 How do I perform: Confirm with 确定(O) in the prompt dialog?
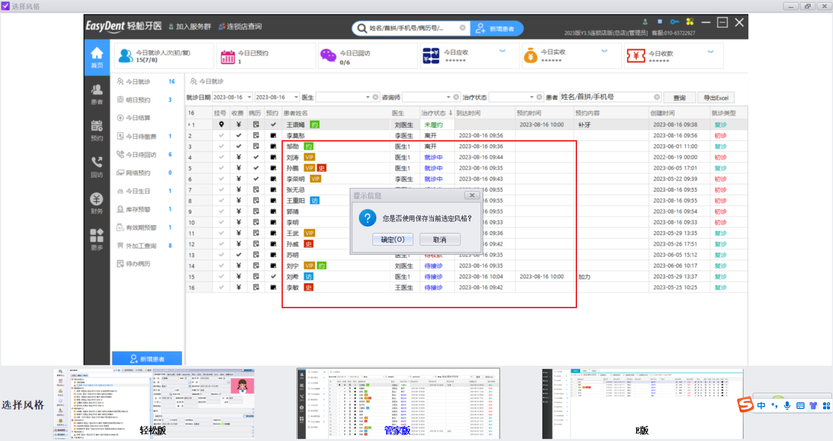393,240
